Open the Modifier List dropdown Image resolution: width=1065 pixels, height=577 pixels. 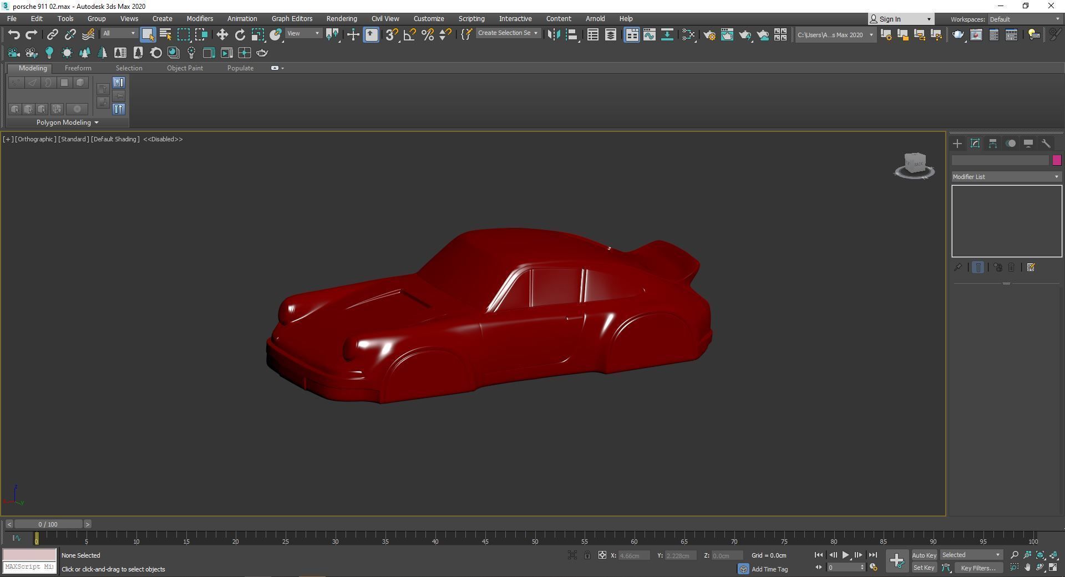click(x=1006, y=177)
